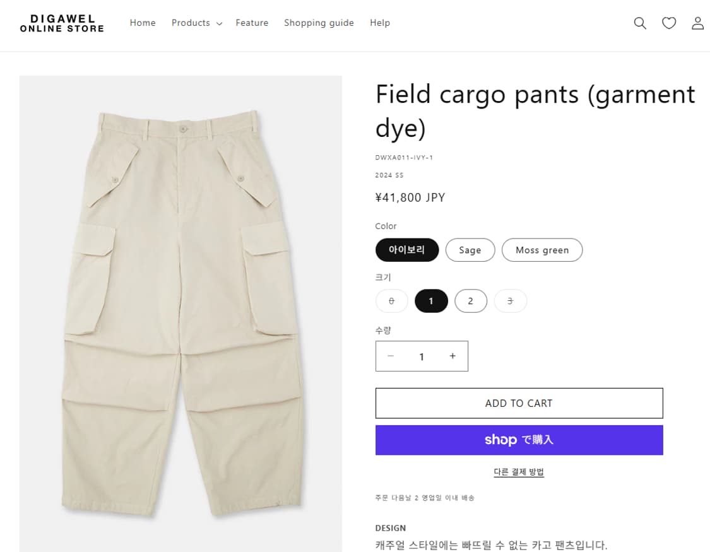Open the wishlist heart icon
Viewport: 710px width, 552px height.
(669, 23)
